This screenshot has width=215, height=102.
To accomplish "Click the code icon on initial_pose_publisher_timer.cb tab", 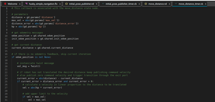I will click(x=103, y=4).
